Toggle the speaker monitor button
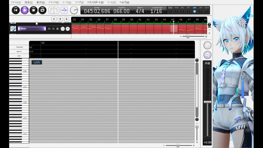 [207, 55]
